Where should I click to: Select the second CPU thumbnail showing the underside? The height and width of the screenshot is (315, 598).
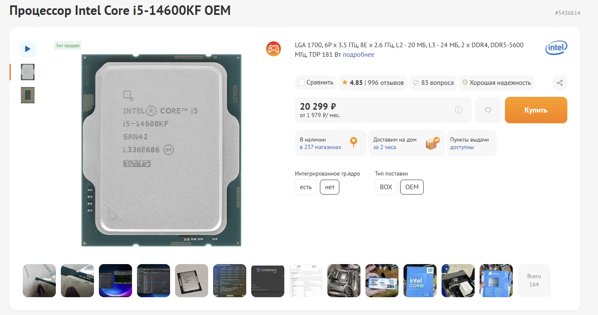tap(28, 95)
